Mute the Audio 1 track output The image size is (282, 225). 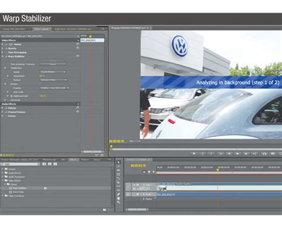(134, 194)
